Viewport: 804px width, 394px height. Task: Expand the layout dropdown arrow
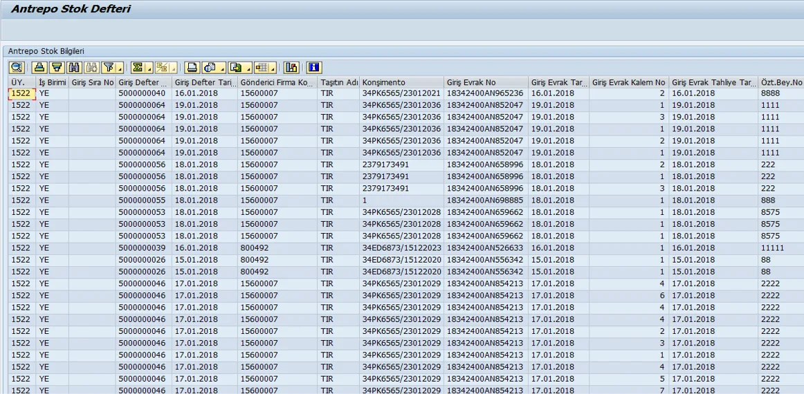(273, 67)
